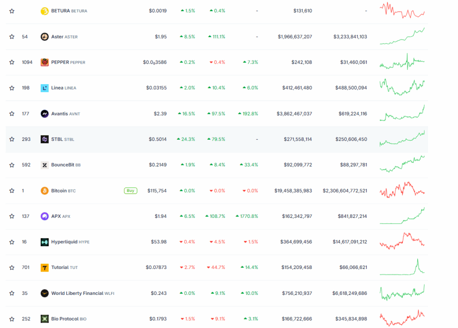The height and width of the screenshot is (328, 458).
Task: Open the World Liberty Financial name link
Action: pyautogui.click(x=77, y=294)
